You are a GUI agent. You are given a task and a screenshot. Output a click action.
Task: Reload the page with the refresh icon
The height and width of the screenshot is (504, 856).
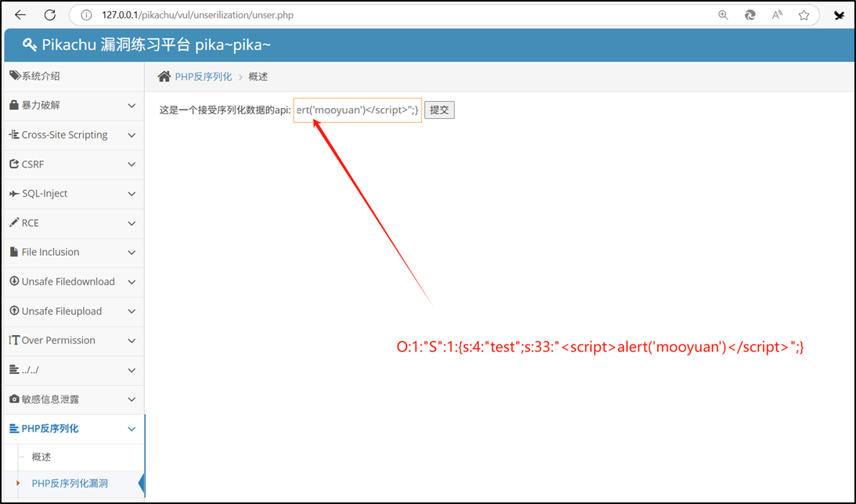click(49, 15)
